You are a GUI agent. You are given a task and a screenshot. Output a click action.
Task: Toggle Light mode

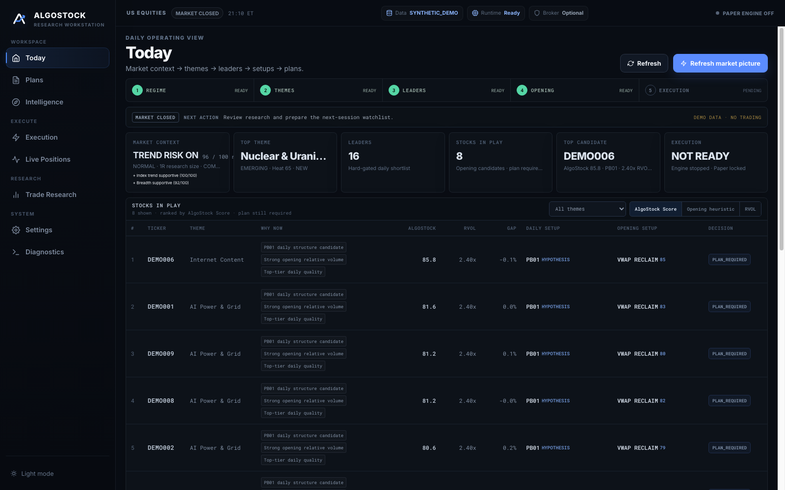(x=32, y=474)
